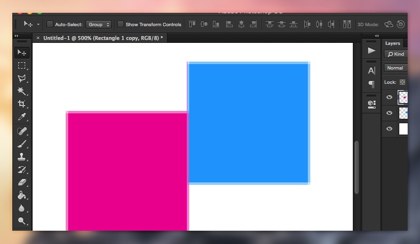Open the Actions panel play icon

click(x=372, y=50)
